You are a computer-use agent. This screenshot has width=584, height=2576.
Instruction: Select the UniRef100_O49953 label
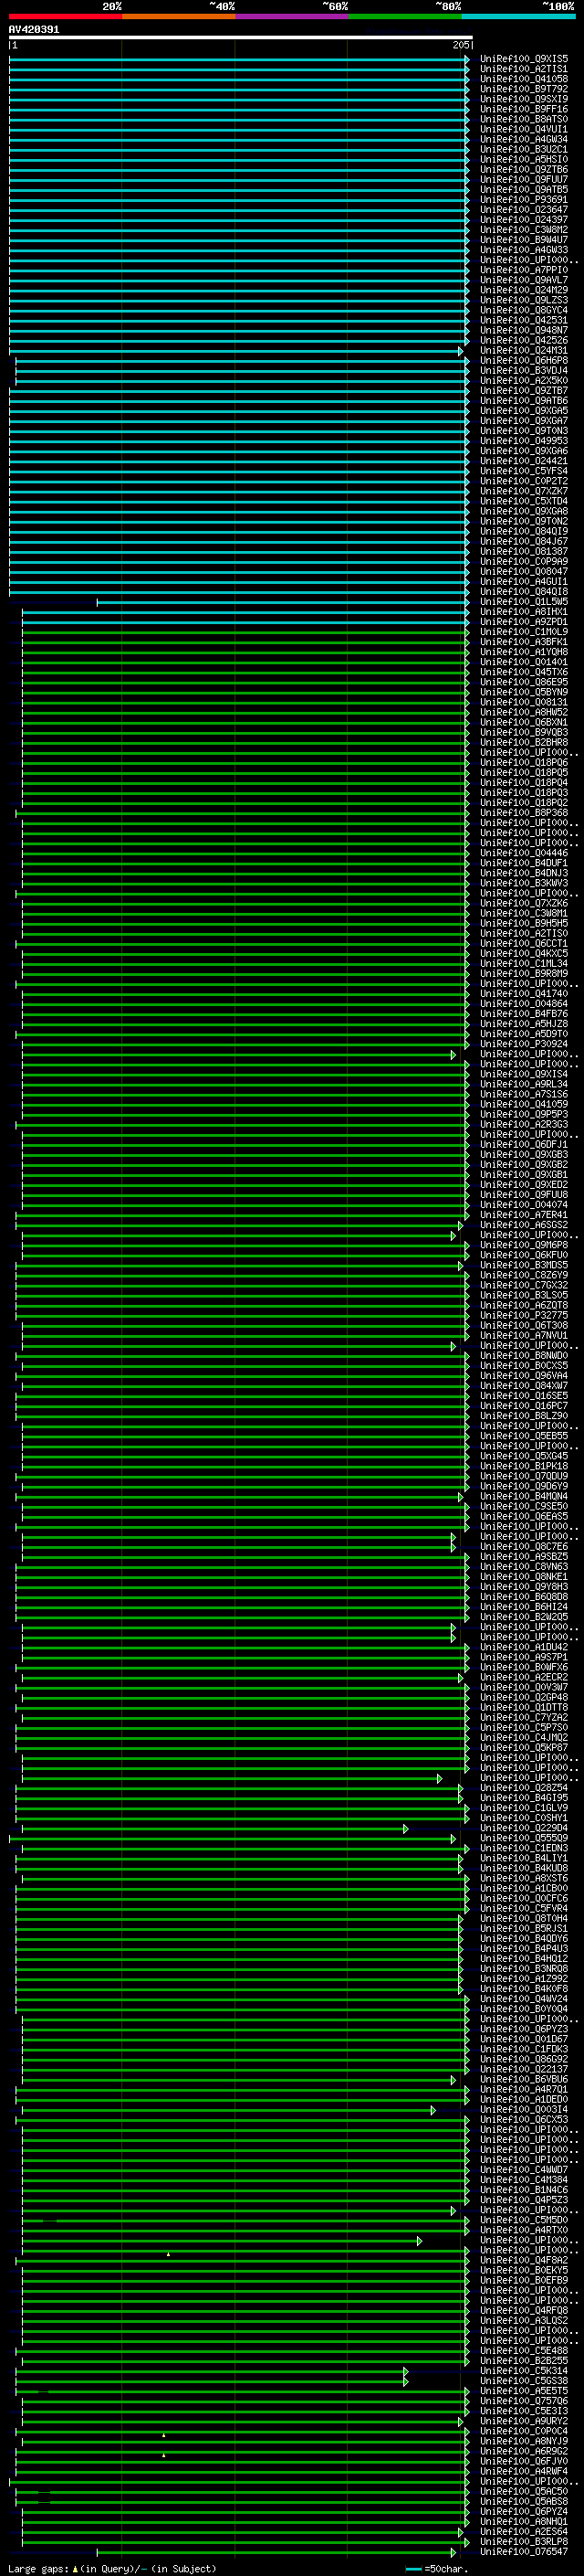pos(524,441)
